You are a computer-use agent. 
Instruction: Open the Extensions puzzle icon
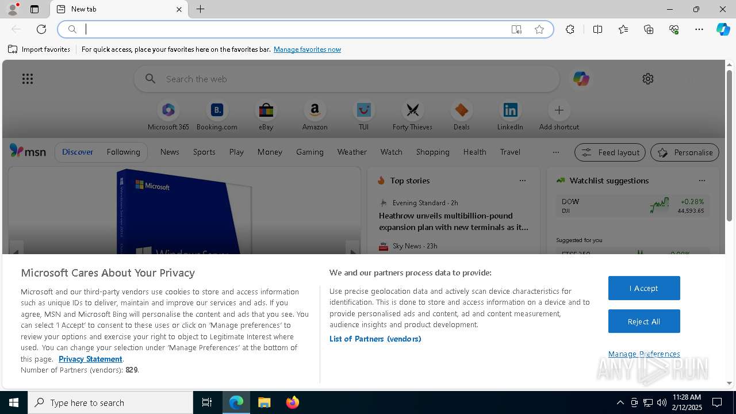pos(570,29)
